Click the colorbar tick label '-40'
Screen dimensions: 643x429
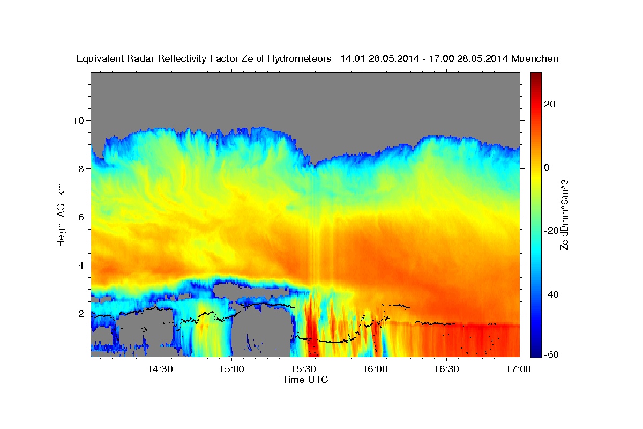(x=552, y=294)
